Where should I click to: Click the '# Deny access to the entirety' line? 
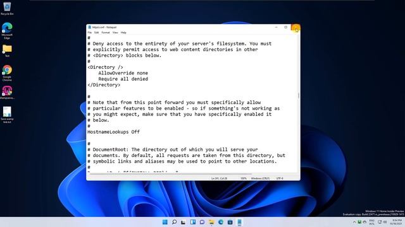tap(179, 44)
